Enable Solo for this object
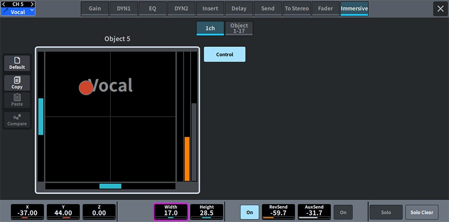The height and width of the screenshot is (222, 449). pyautogui.click(x=386, y=212)
